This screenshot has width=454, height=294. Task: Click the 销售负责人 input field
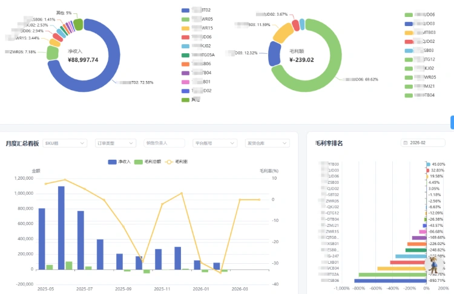click(x=164, y=143)
